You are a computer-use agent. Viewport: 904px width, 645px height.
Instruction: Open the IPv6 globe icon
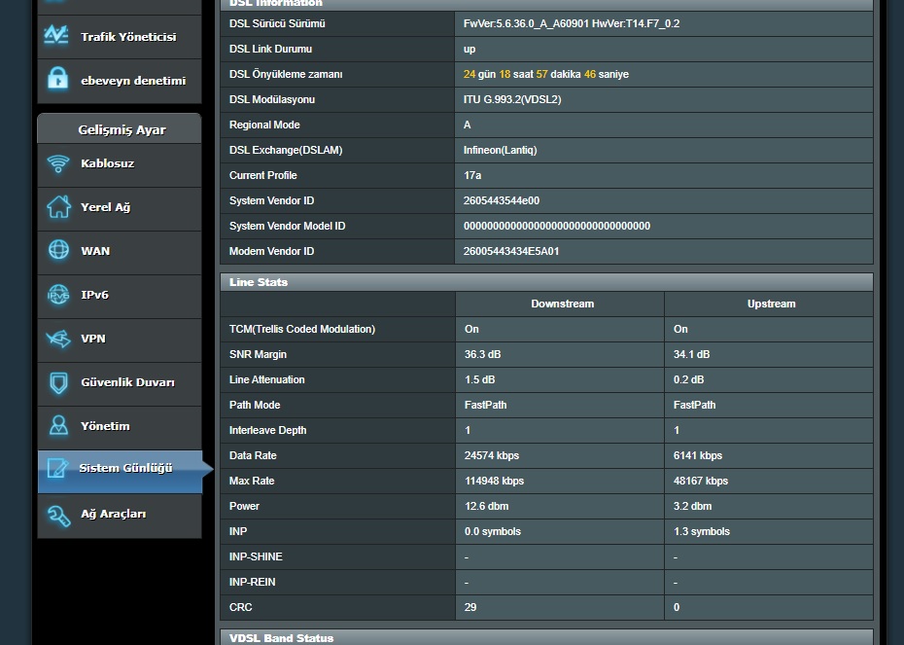[x=58, y=295]
